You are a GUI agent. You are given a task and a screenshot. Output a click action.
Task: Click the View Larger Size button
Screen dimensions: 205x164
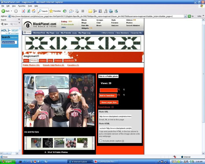[x=109, y=102]
